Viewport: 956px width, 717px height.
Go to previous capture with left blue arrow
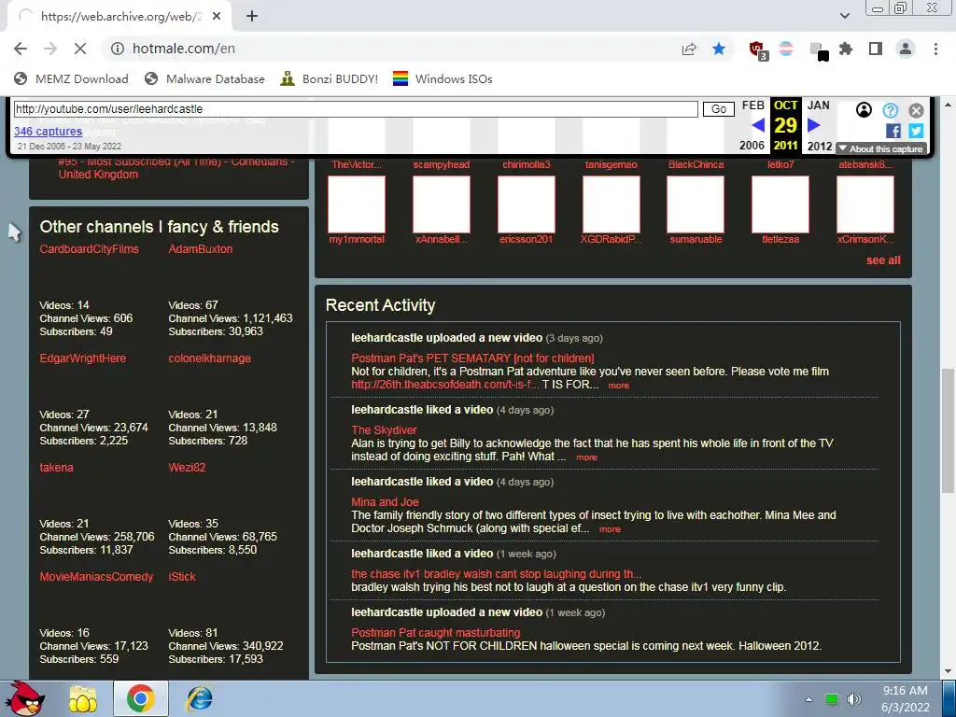pos(758,126)
